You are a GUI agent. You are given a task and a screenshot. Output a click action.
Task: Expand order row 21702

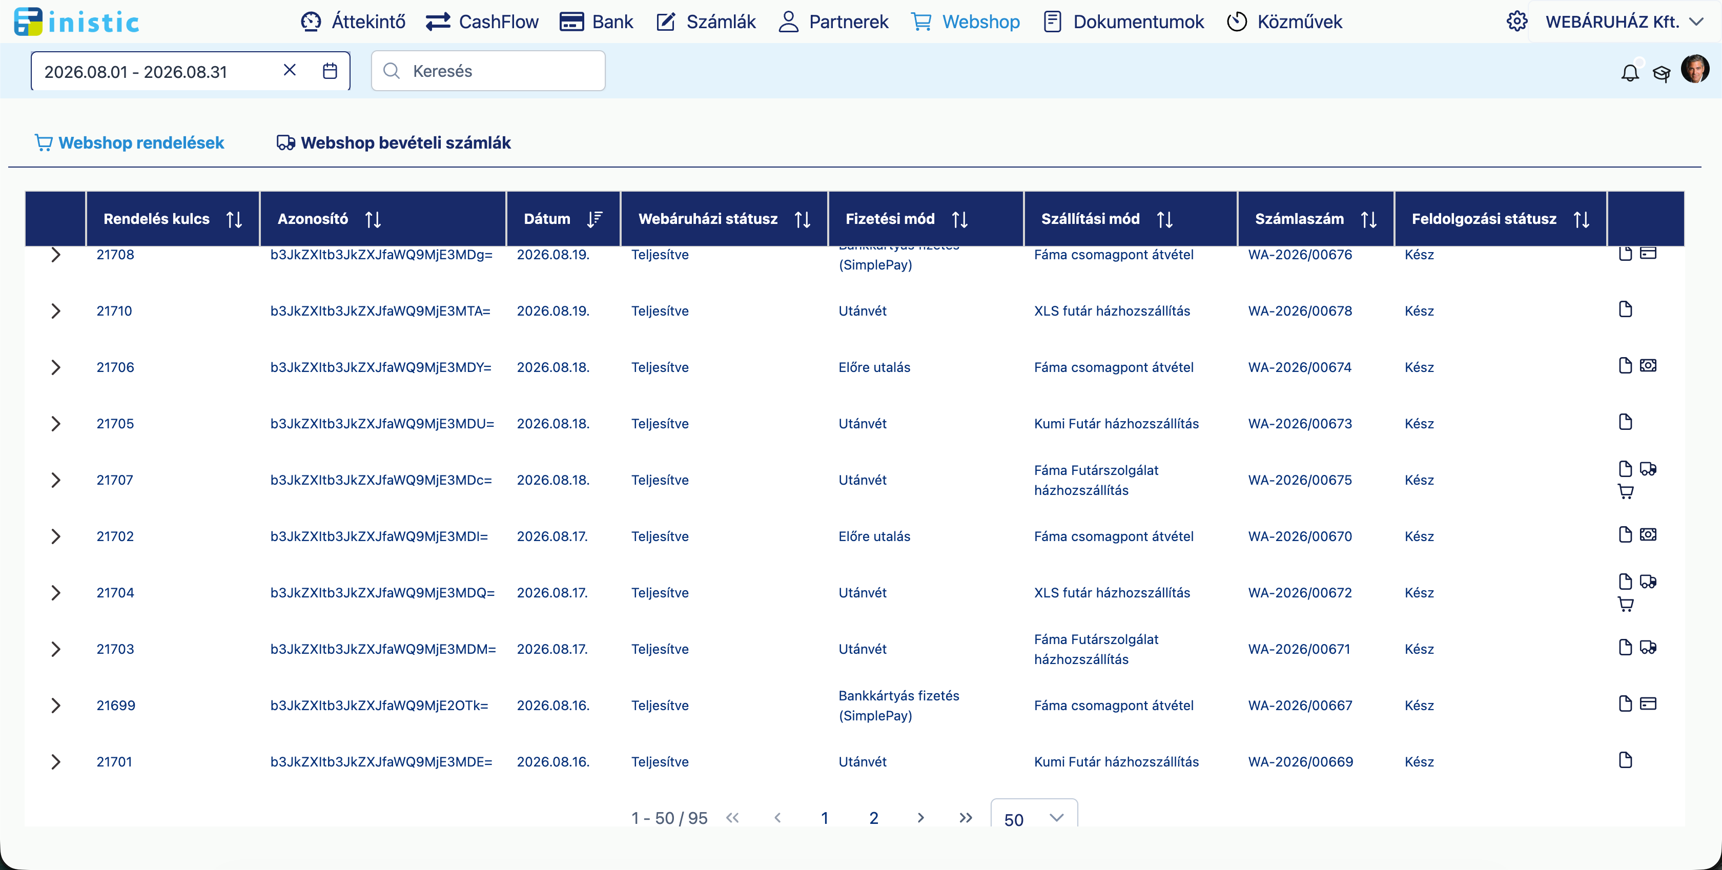(55, 536)
